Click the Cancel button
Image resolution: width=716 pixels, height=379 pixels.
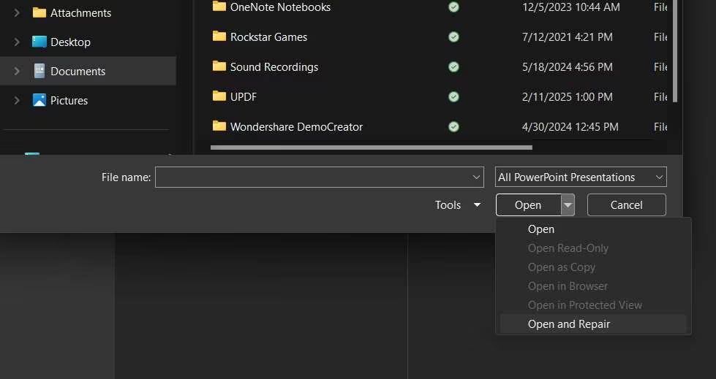tap(627, 204)
